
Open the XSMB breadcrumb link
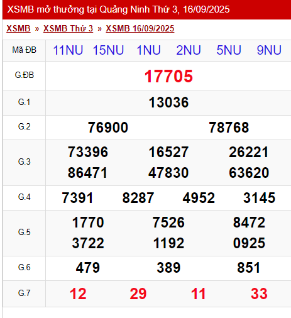[18, 28]
